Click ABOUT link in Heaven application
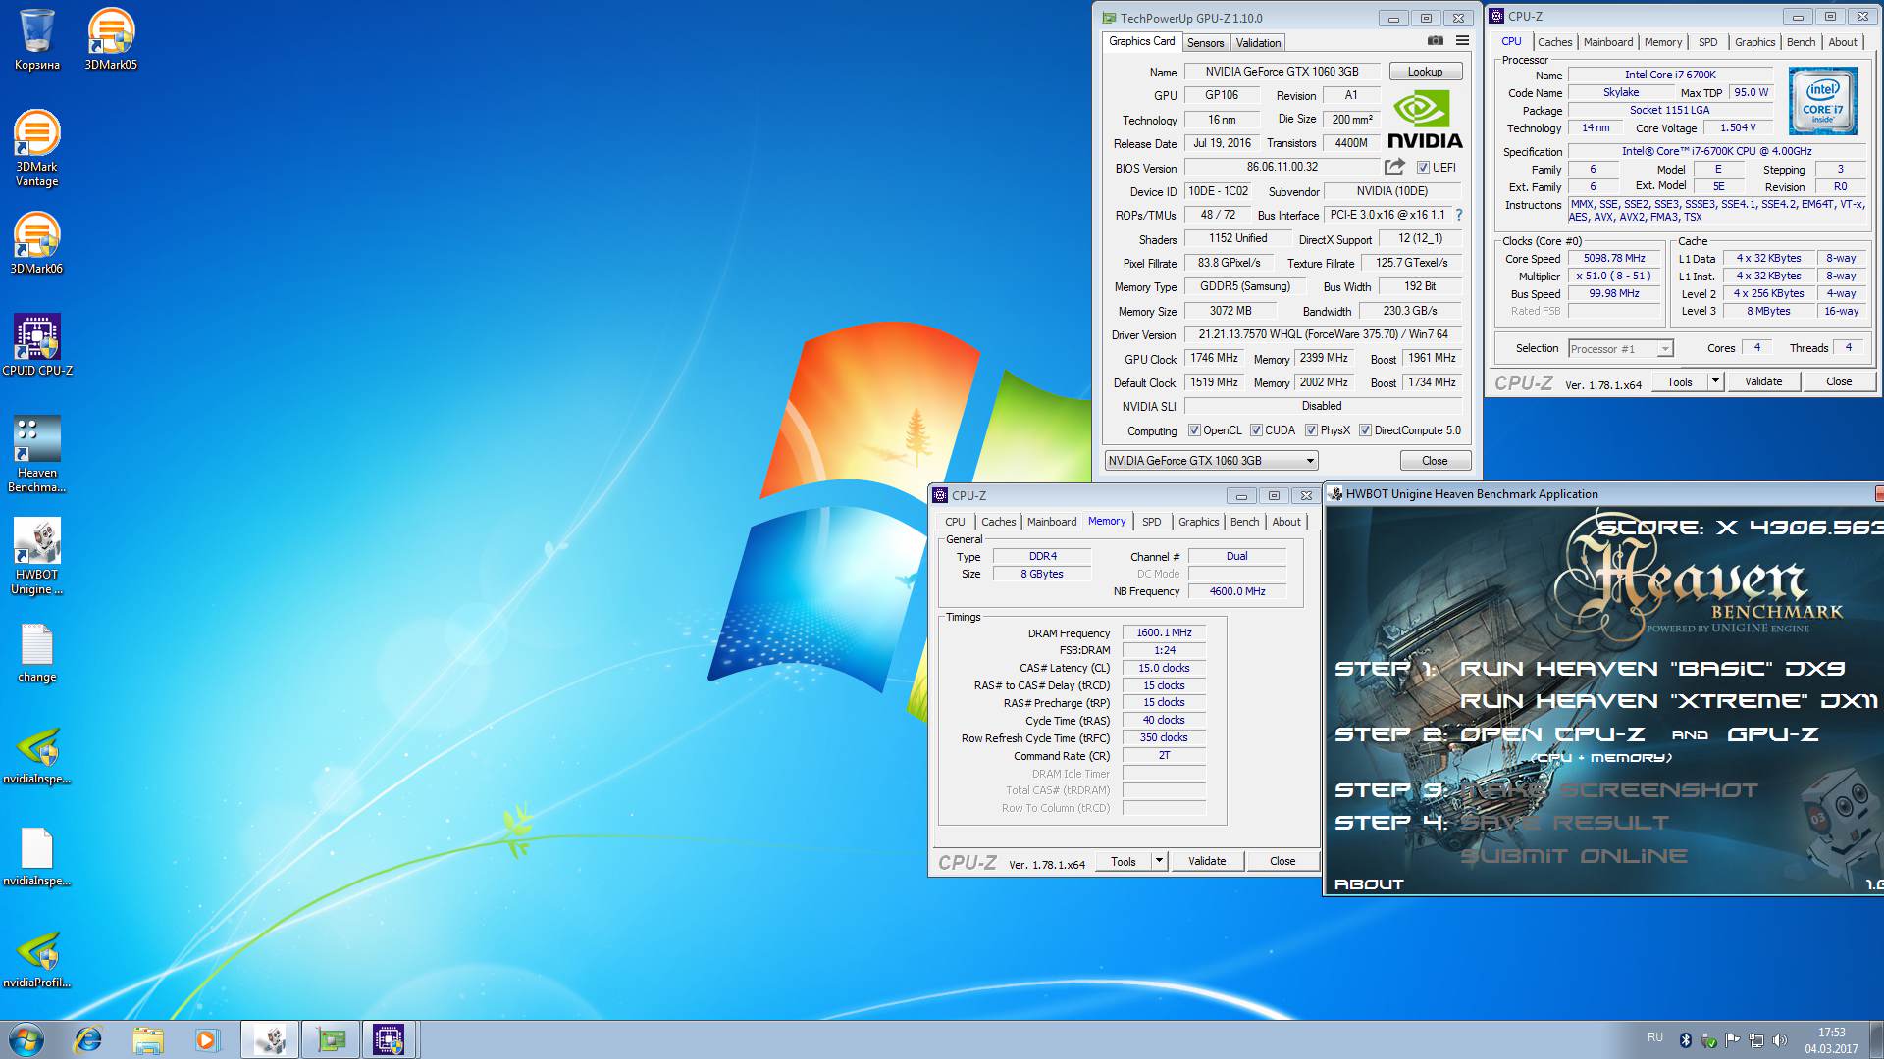The height and width of the screenshot is (1059, 1884). [1369, 884]
